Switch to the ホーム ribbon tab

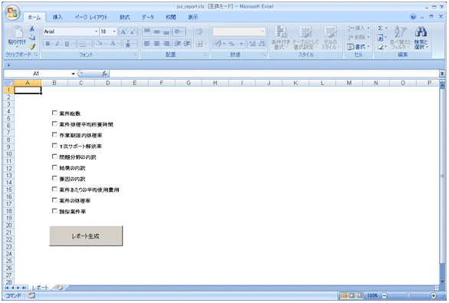pos(34,18)
